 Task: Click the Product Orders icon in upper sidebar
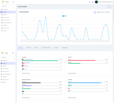pyautogui.click(x=2, y=20)
